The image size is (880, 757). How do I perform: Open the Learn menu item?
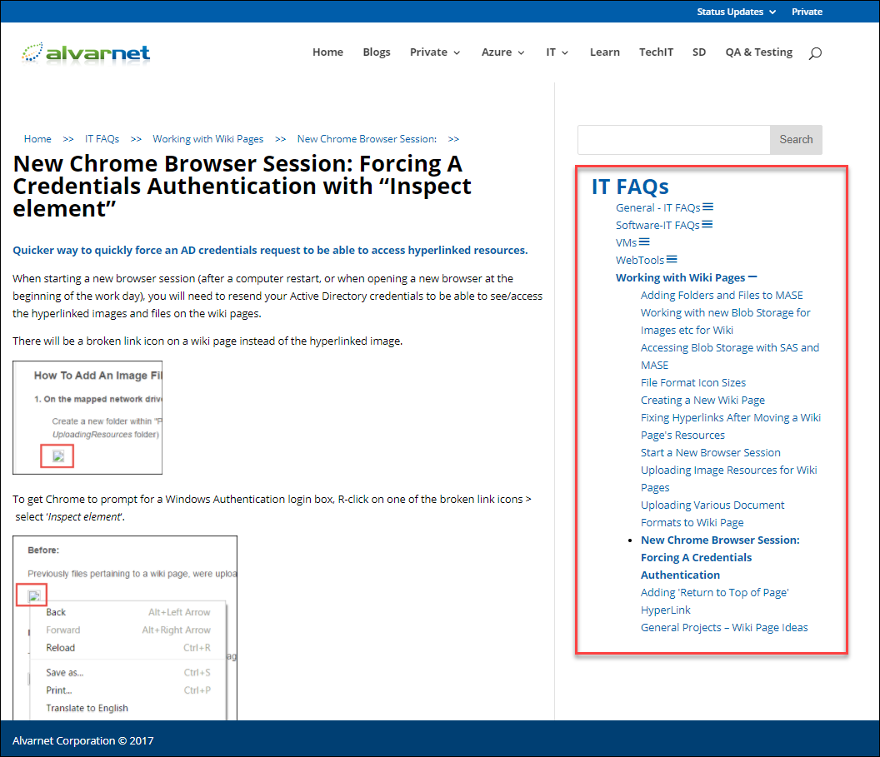pyautogui.click(x=604, y=52)
